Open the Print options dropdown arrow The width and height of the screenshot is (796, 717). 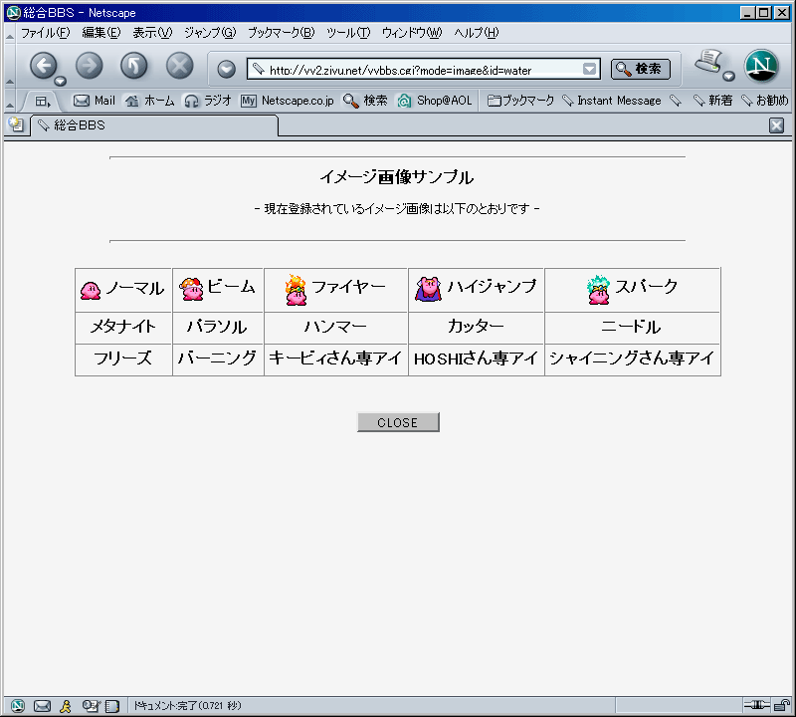729,77
